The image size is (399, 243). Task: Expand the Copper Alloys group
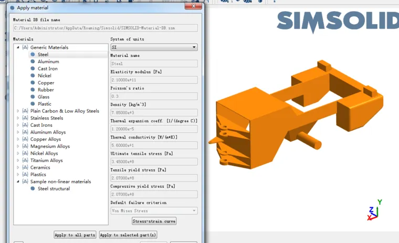click(x=18, y=139)
